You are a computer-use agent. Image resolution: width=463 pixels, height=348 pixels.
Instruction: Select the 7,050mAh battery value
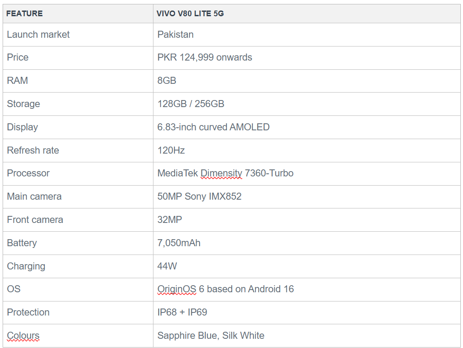tap(179, 243)
